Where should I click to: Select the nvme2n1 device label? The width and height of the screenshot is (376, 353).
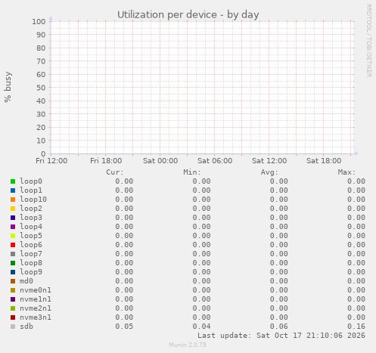36,308
